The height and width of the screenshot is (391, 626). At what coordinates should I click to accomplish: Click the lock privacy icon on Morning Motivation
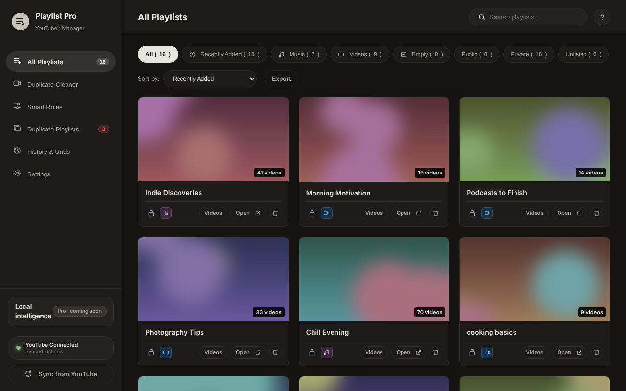pyautogui.click(x=312, y=213)
